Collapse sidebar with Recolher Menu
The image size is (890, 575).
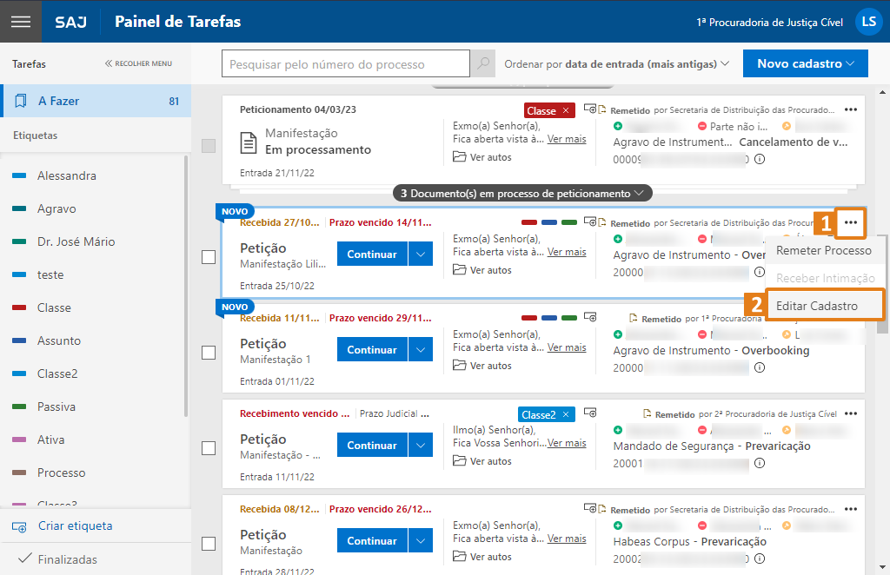click(x=138, y=63)
